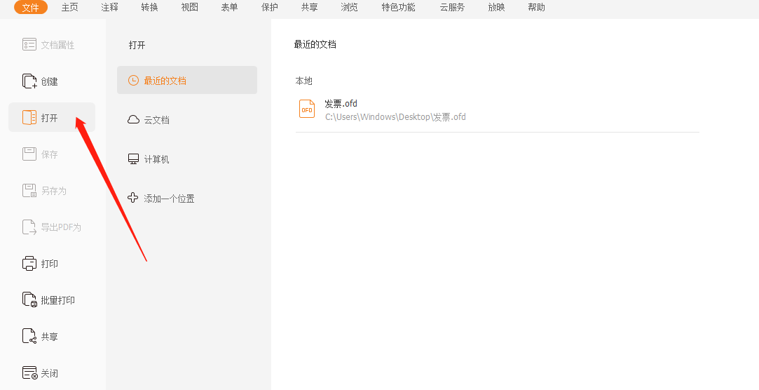Open the 保护 (Protect) tab
Viewport: 759px width, 390px height.
click(x=270, y=8)
